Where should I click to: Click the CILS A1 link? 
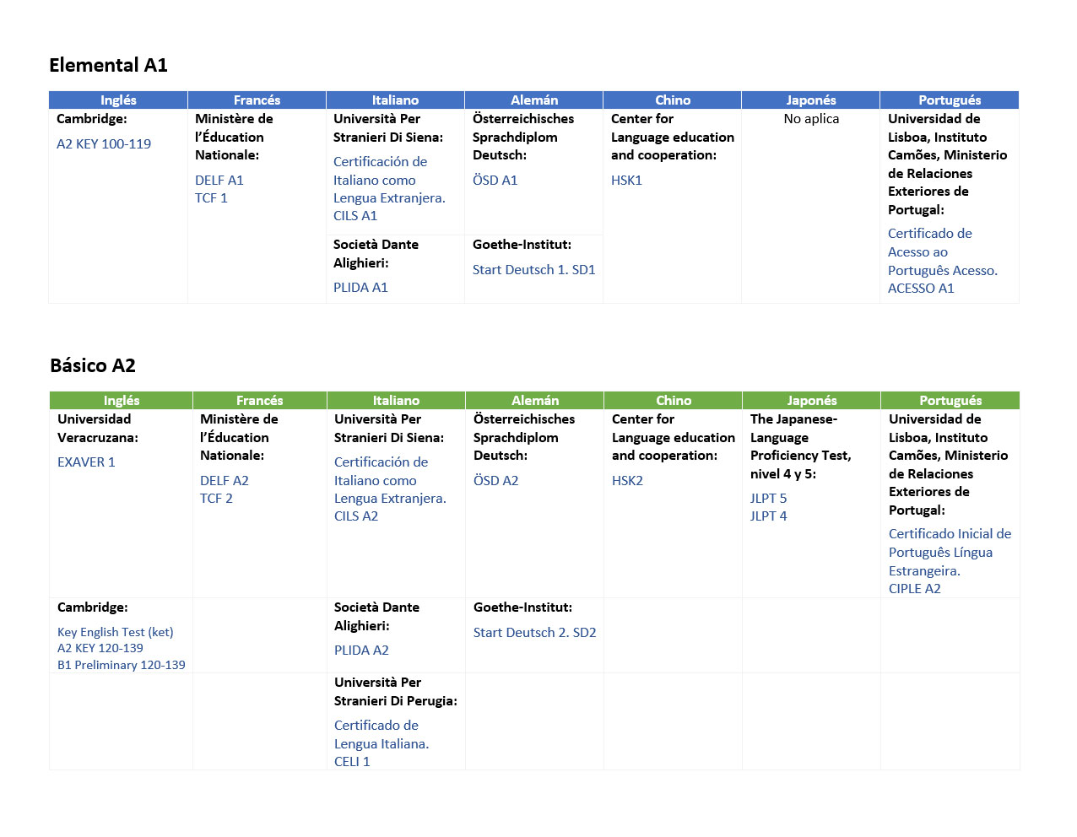click(x=355, y=216)
